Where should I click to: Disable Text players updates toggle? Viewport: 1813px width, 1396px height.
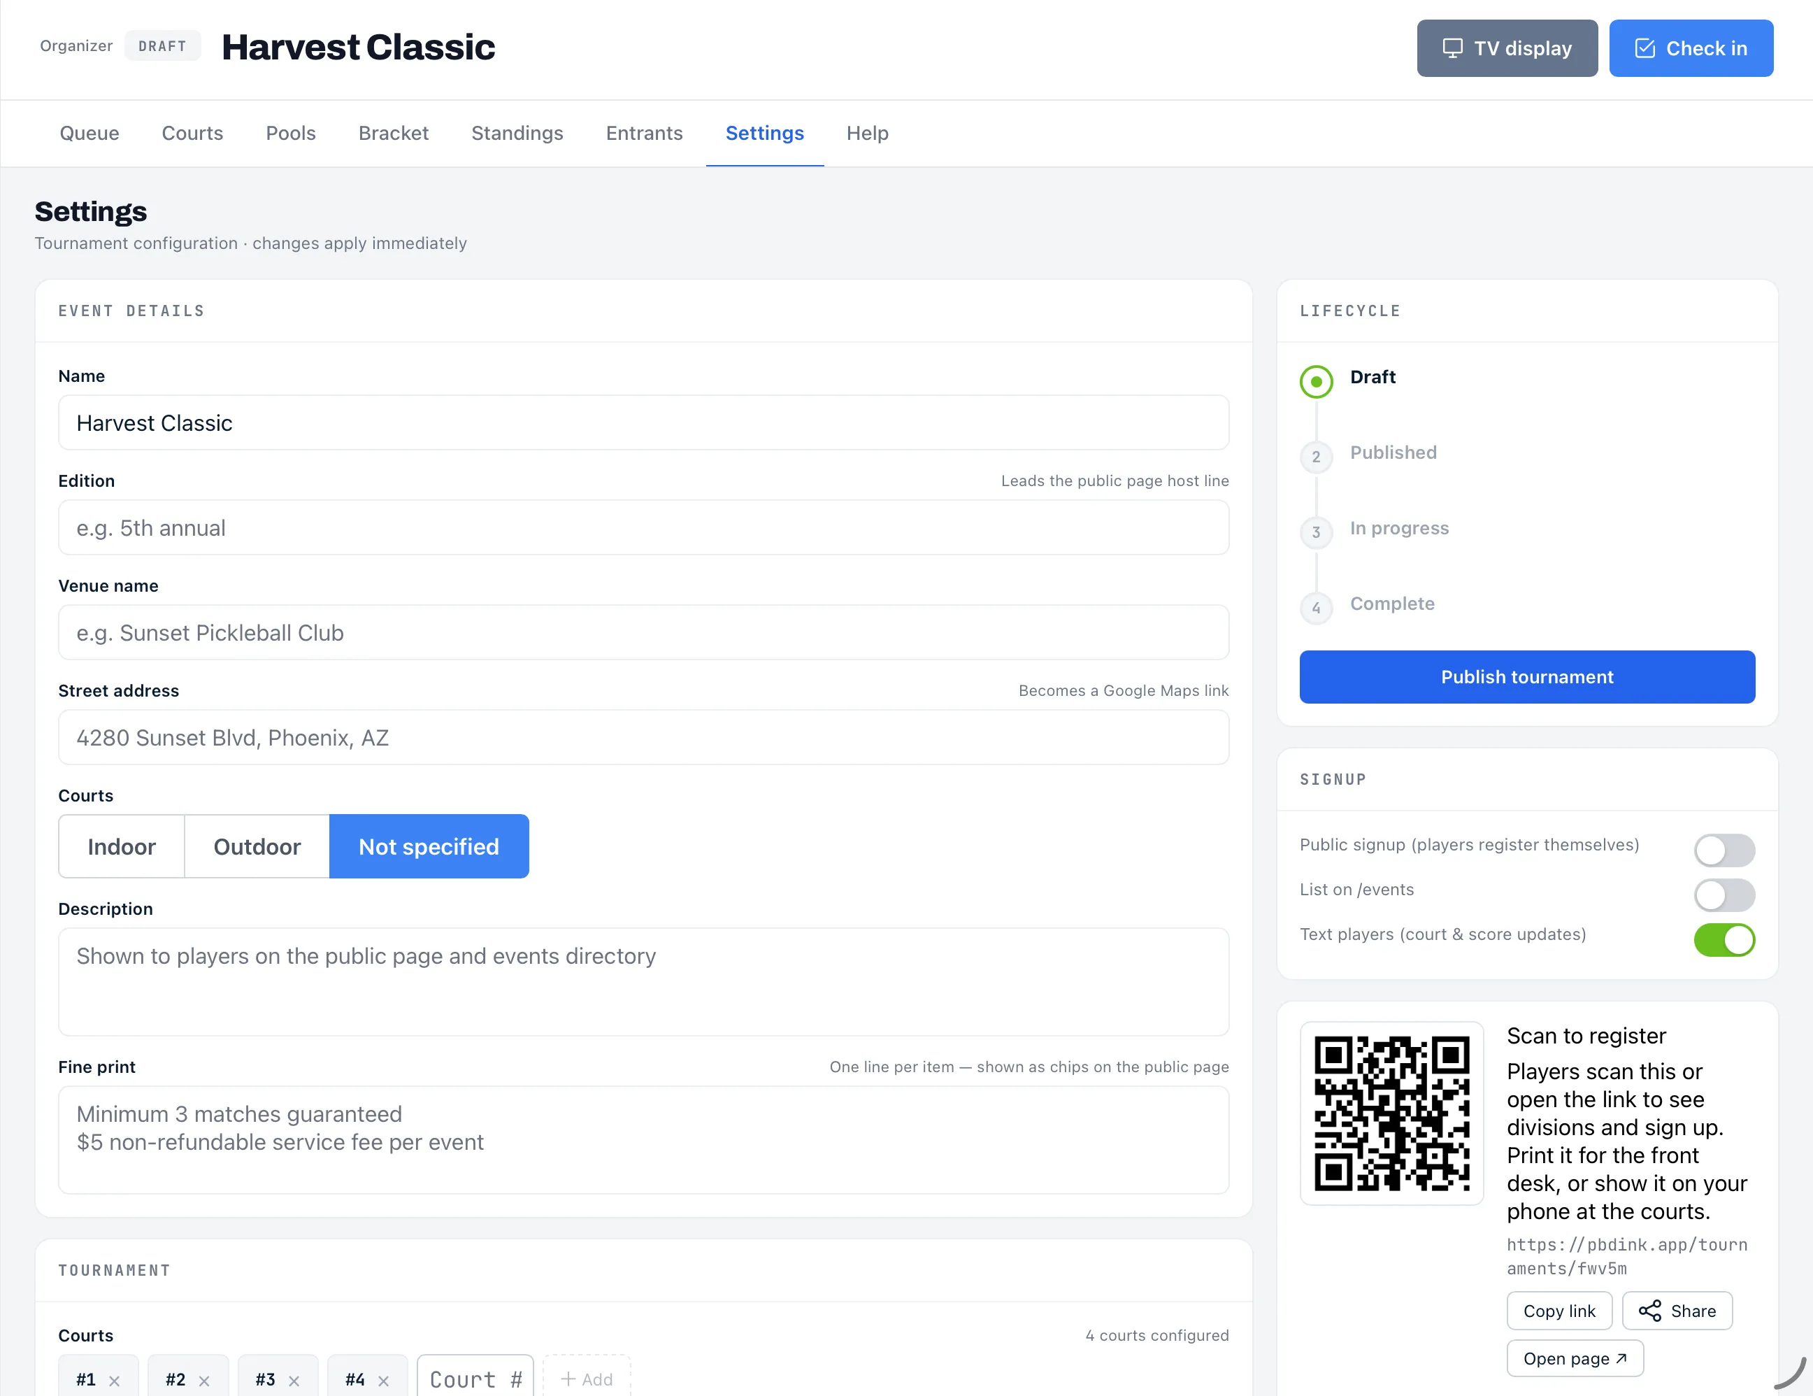point(1724,939)
